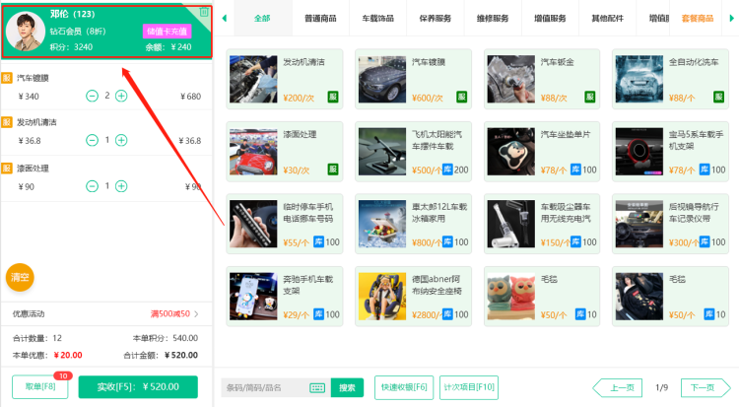Open the 套餐商品 tab
Viewport: 739px width, 407px height.
pos(697,18)
